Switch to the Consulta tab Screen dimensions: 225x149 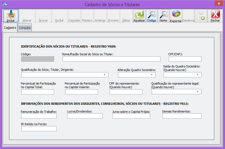[x=25, y=28]
